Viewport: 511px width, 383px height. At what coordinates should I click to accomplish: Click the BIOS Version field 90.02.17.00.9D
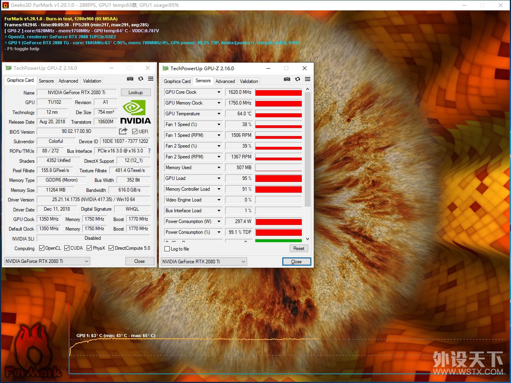77,131
